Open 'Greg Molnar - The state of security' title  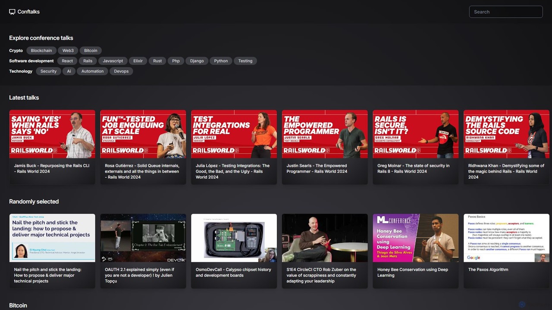414,168
